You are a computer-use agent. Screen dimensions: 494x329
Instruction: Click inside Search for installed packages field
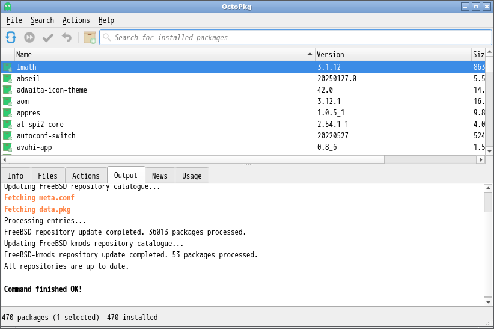(296, 37)
